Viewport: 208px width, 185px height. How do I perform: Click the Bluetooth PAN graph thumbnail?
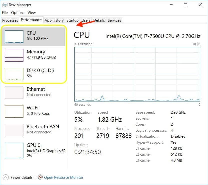[x=14, y=130]
